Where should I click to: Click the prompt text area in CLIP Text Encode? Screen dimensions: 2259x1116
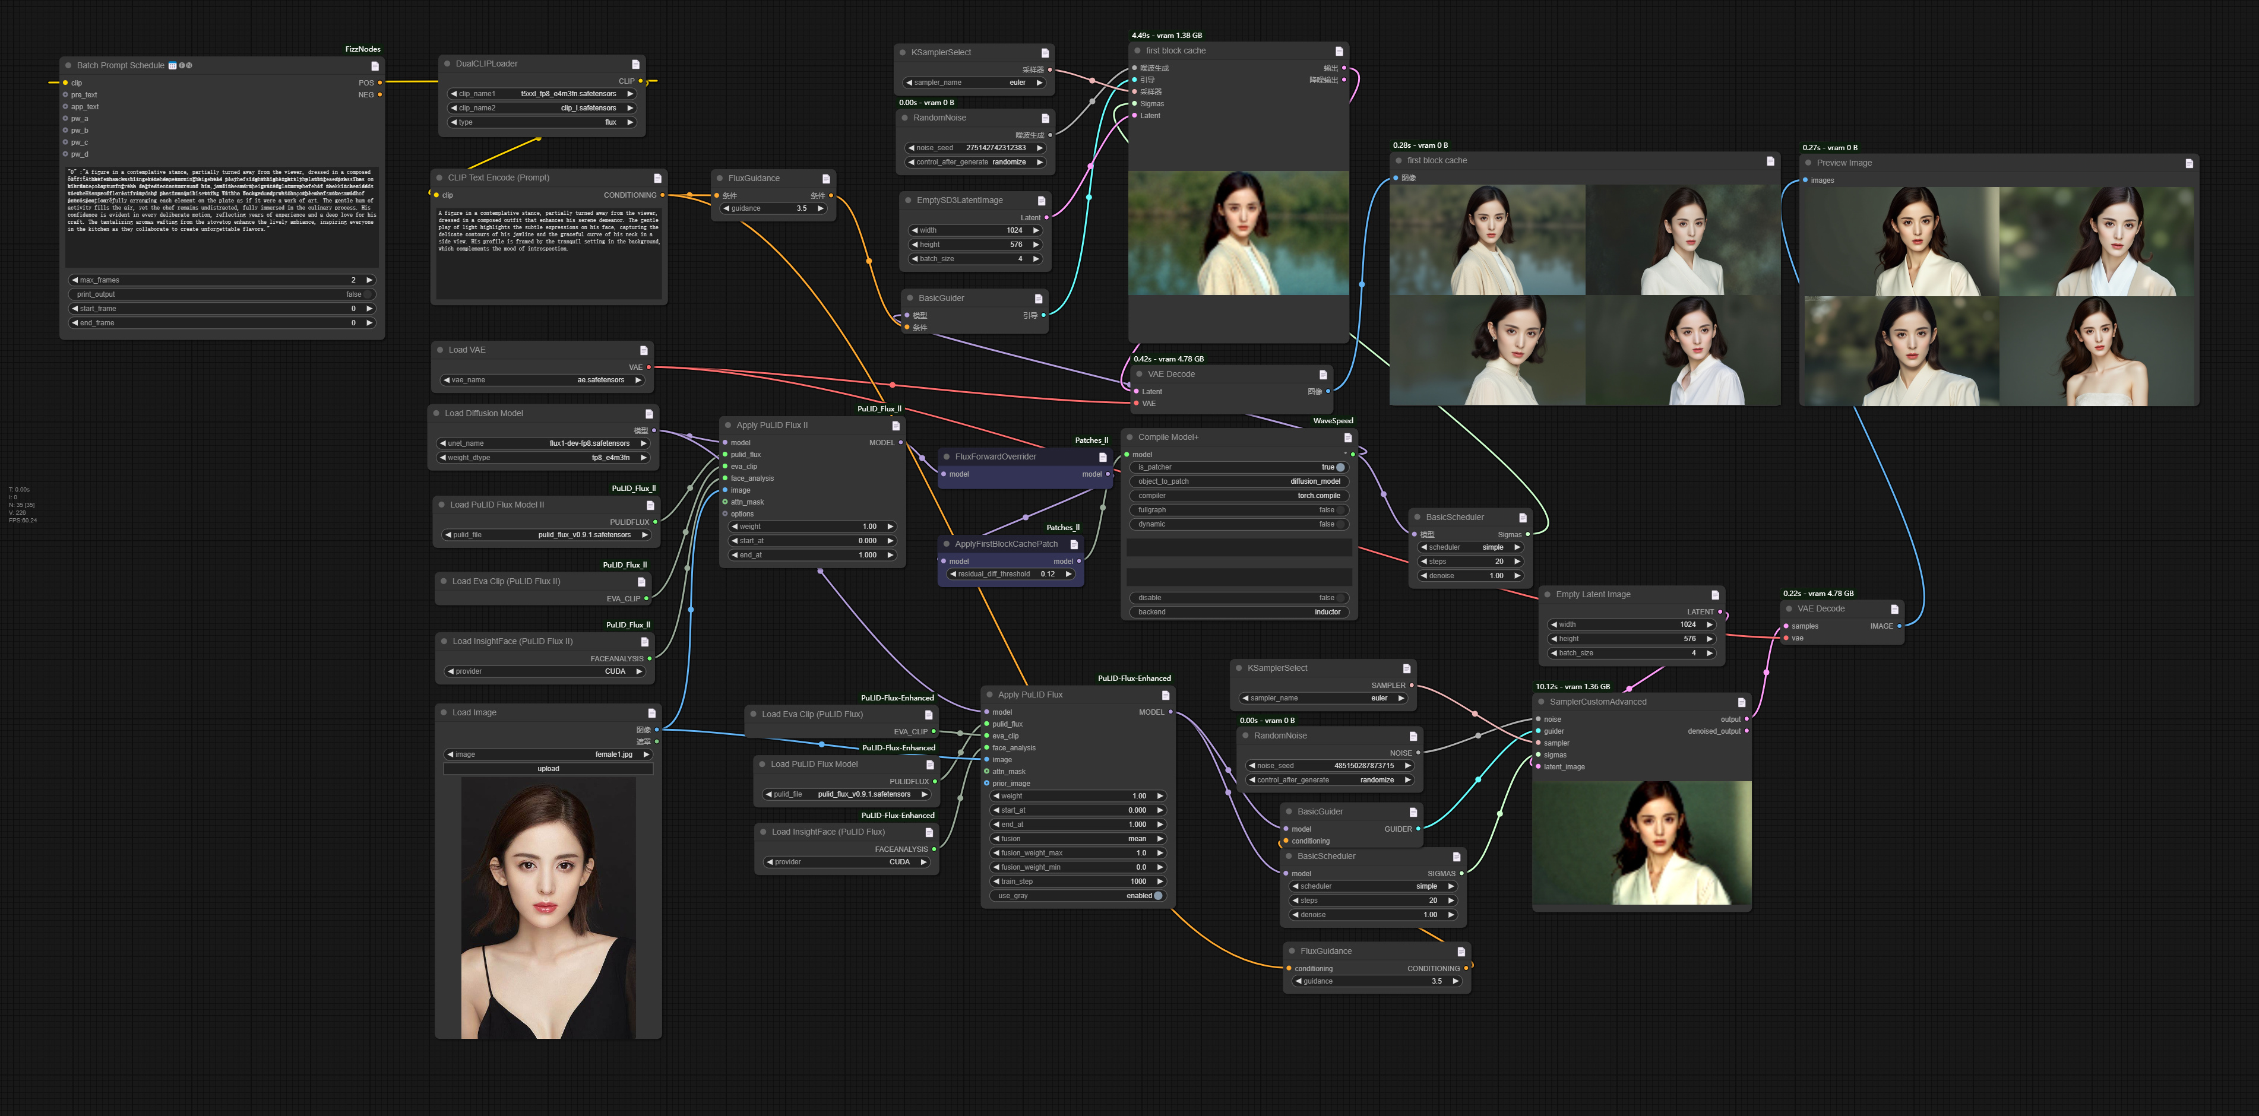pos(549,254)
